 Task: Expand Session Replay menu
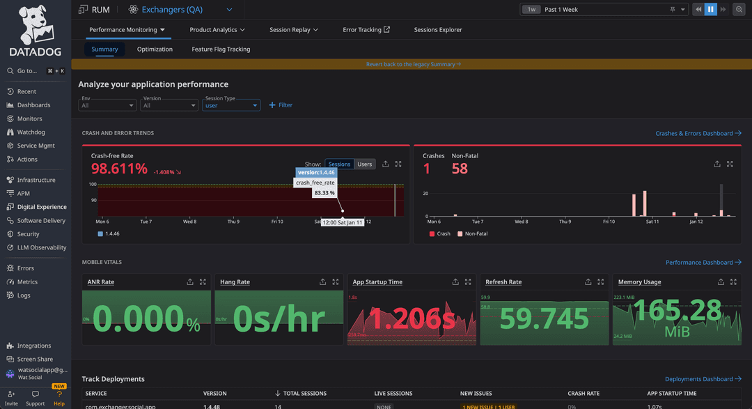pos(294,30)
